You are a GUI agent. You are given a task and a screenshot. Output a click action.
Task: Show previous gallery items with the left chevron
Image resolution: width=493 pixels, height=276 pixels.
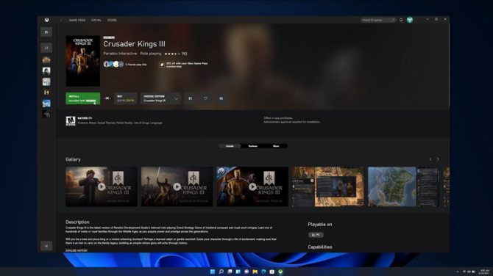[x=430, y=159]
